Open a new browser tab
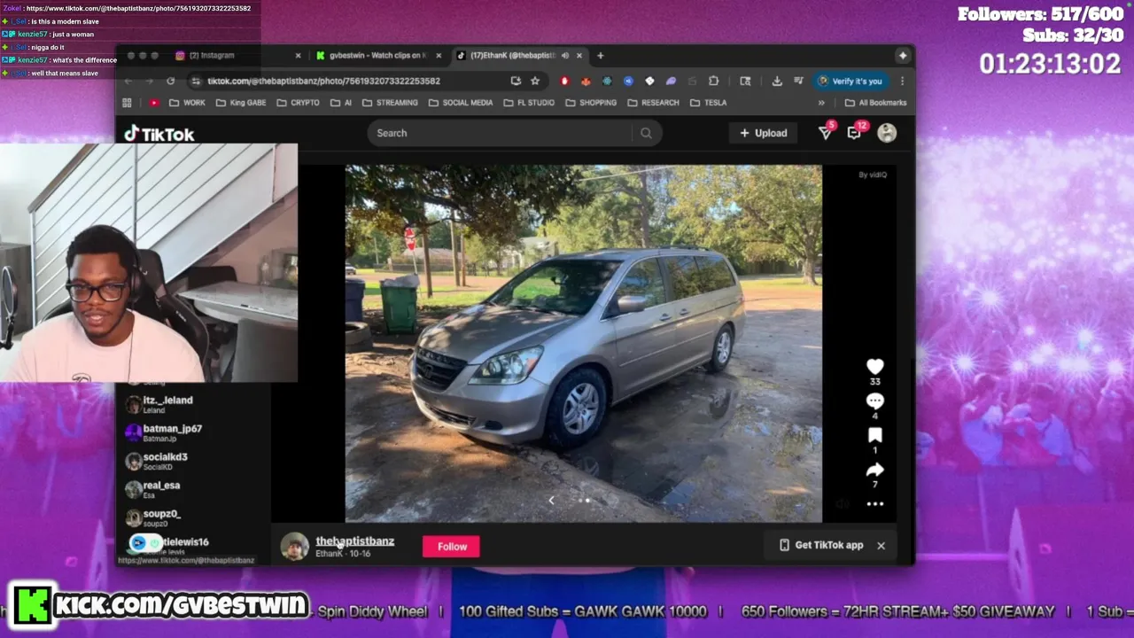 pyautogui.click(x=600, y=55)
